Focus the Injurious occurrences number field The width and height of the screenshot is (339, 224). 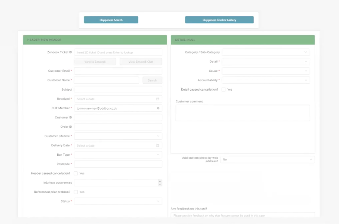[x=118, y=182]
